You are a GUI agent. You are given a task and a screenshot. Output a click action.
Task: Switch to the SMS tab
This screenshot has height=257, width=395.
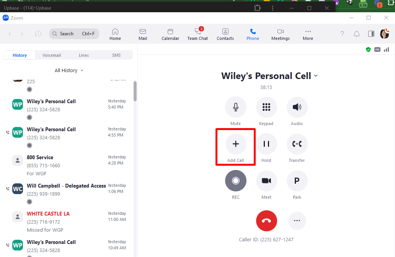(116, 55)
